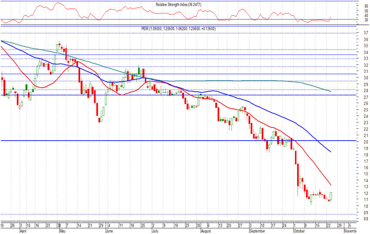This screenshot has width=370, height=234.
Task: Click price axis label 1.2
Action: [366, 193]
